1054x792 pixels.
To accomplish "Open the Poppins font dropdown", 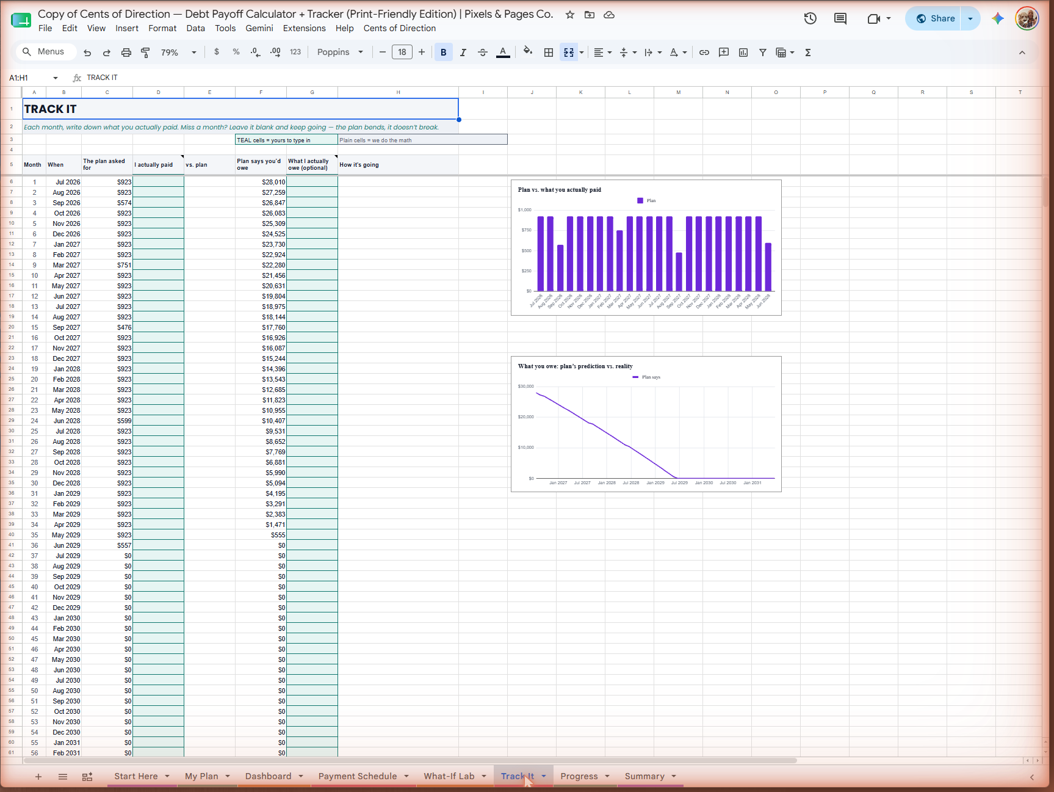I will [x=340, y=53].
